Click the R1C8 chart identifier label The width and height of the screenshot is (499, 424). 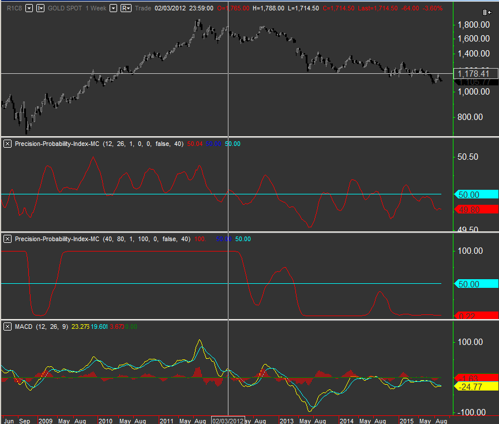(14, 8)
